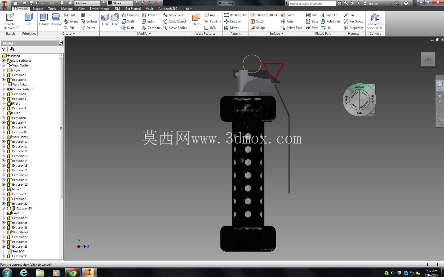The width and height of the screenshot is (444, 277).
Task: Click REWIND on the navigation wheel
Action: tap(372, 100)
